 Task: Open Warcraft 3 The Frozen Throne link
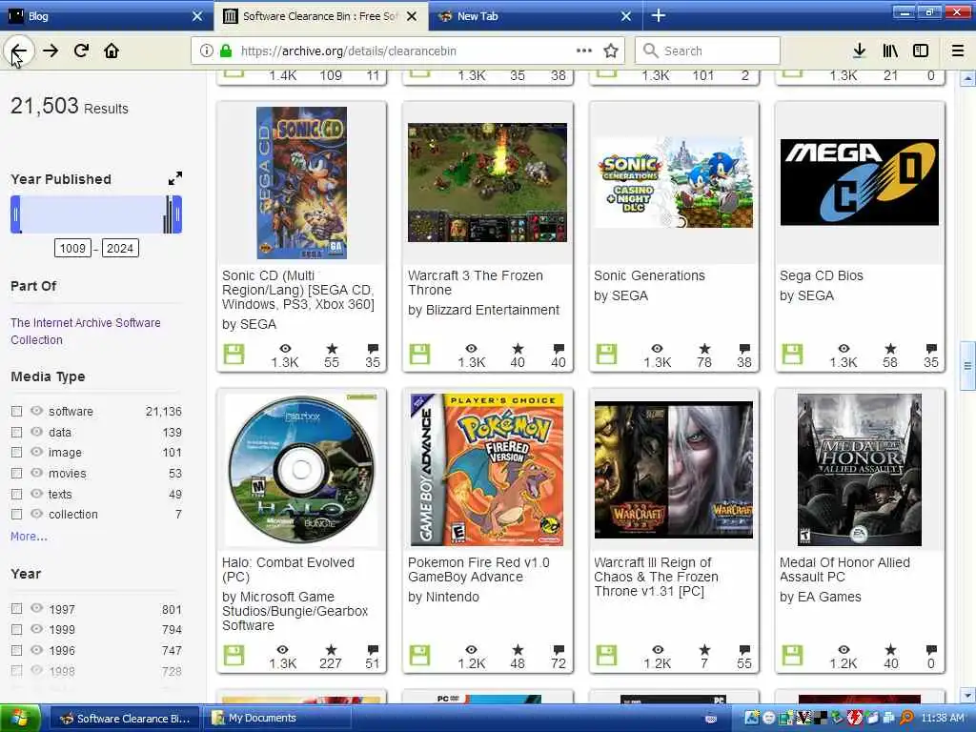(475, 282)
